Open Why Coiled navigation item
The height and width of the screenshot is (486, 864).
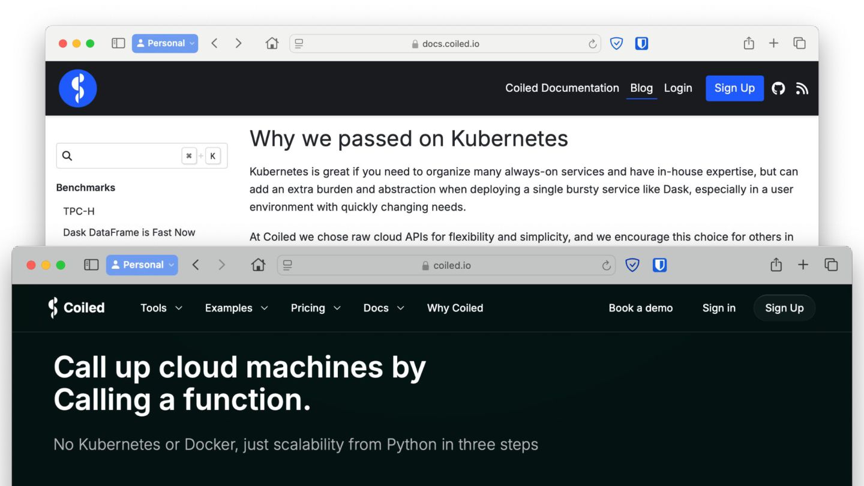[455, 308]
